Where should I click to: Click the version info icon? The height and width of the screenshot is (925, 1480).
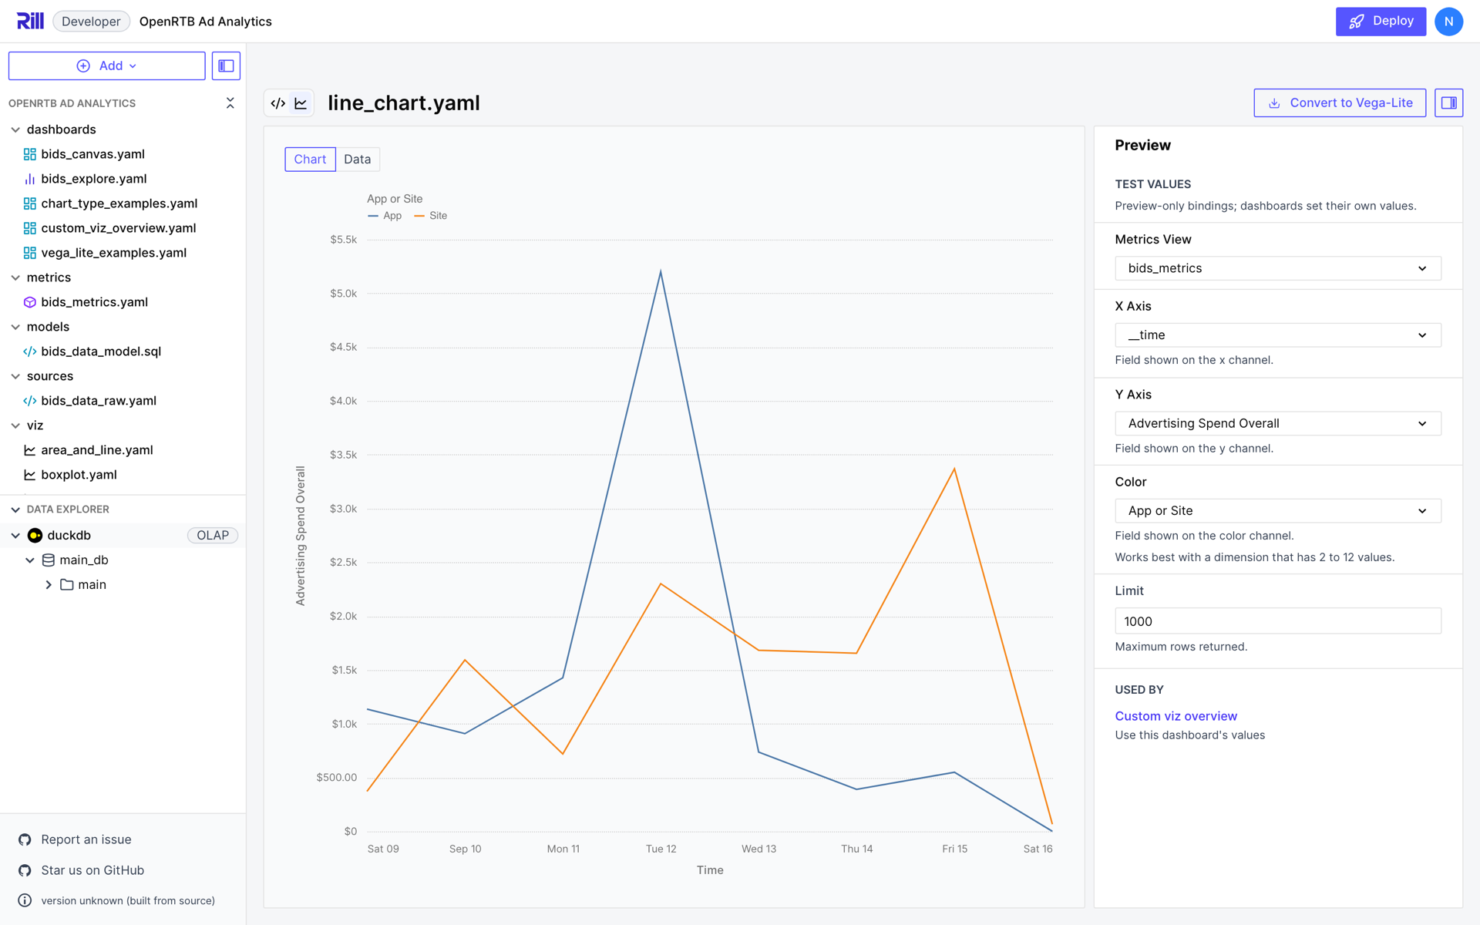(25, 900)
